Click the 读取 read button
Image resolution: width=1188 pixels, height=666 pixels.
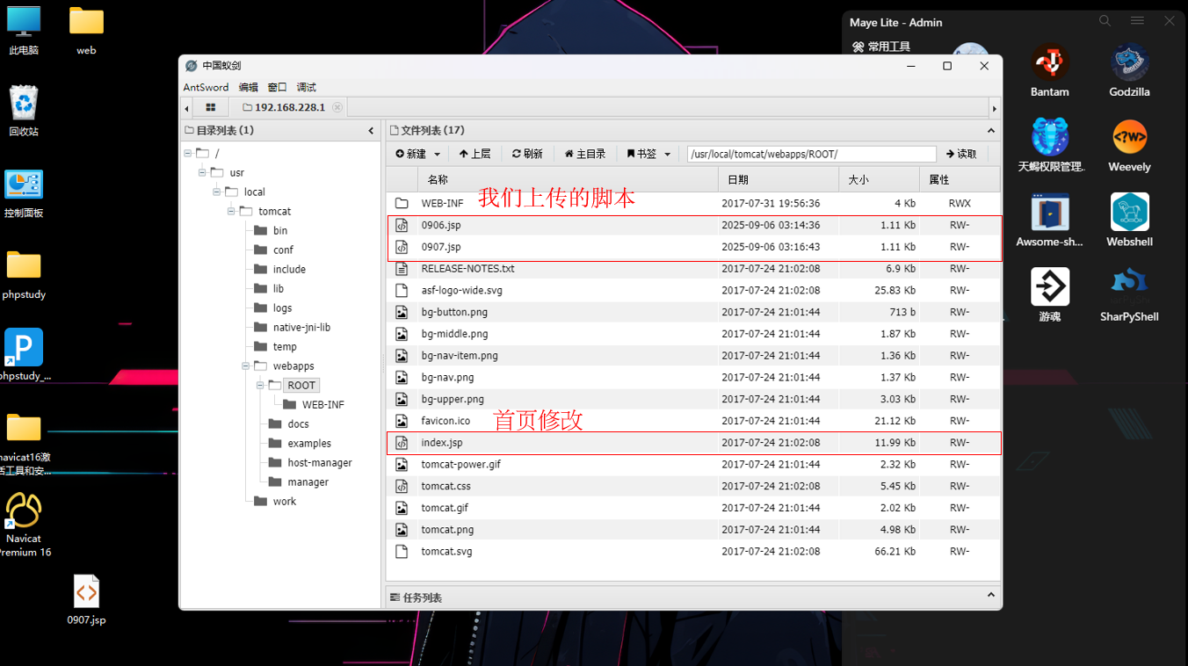[961, 154]
